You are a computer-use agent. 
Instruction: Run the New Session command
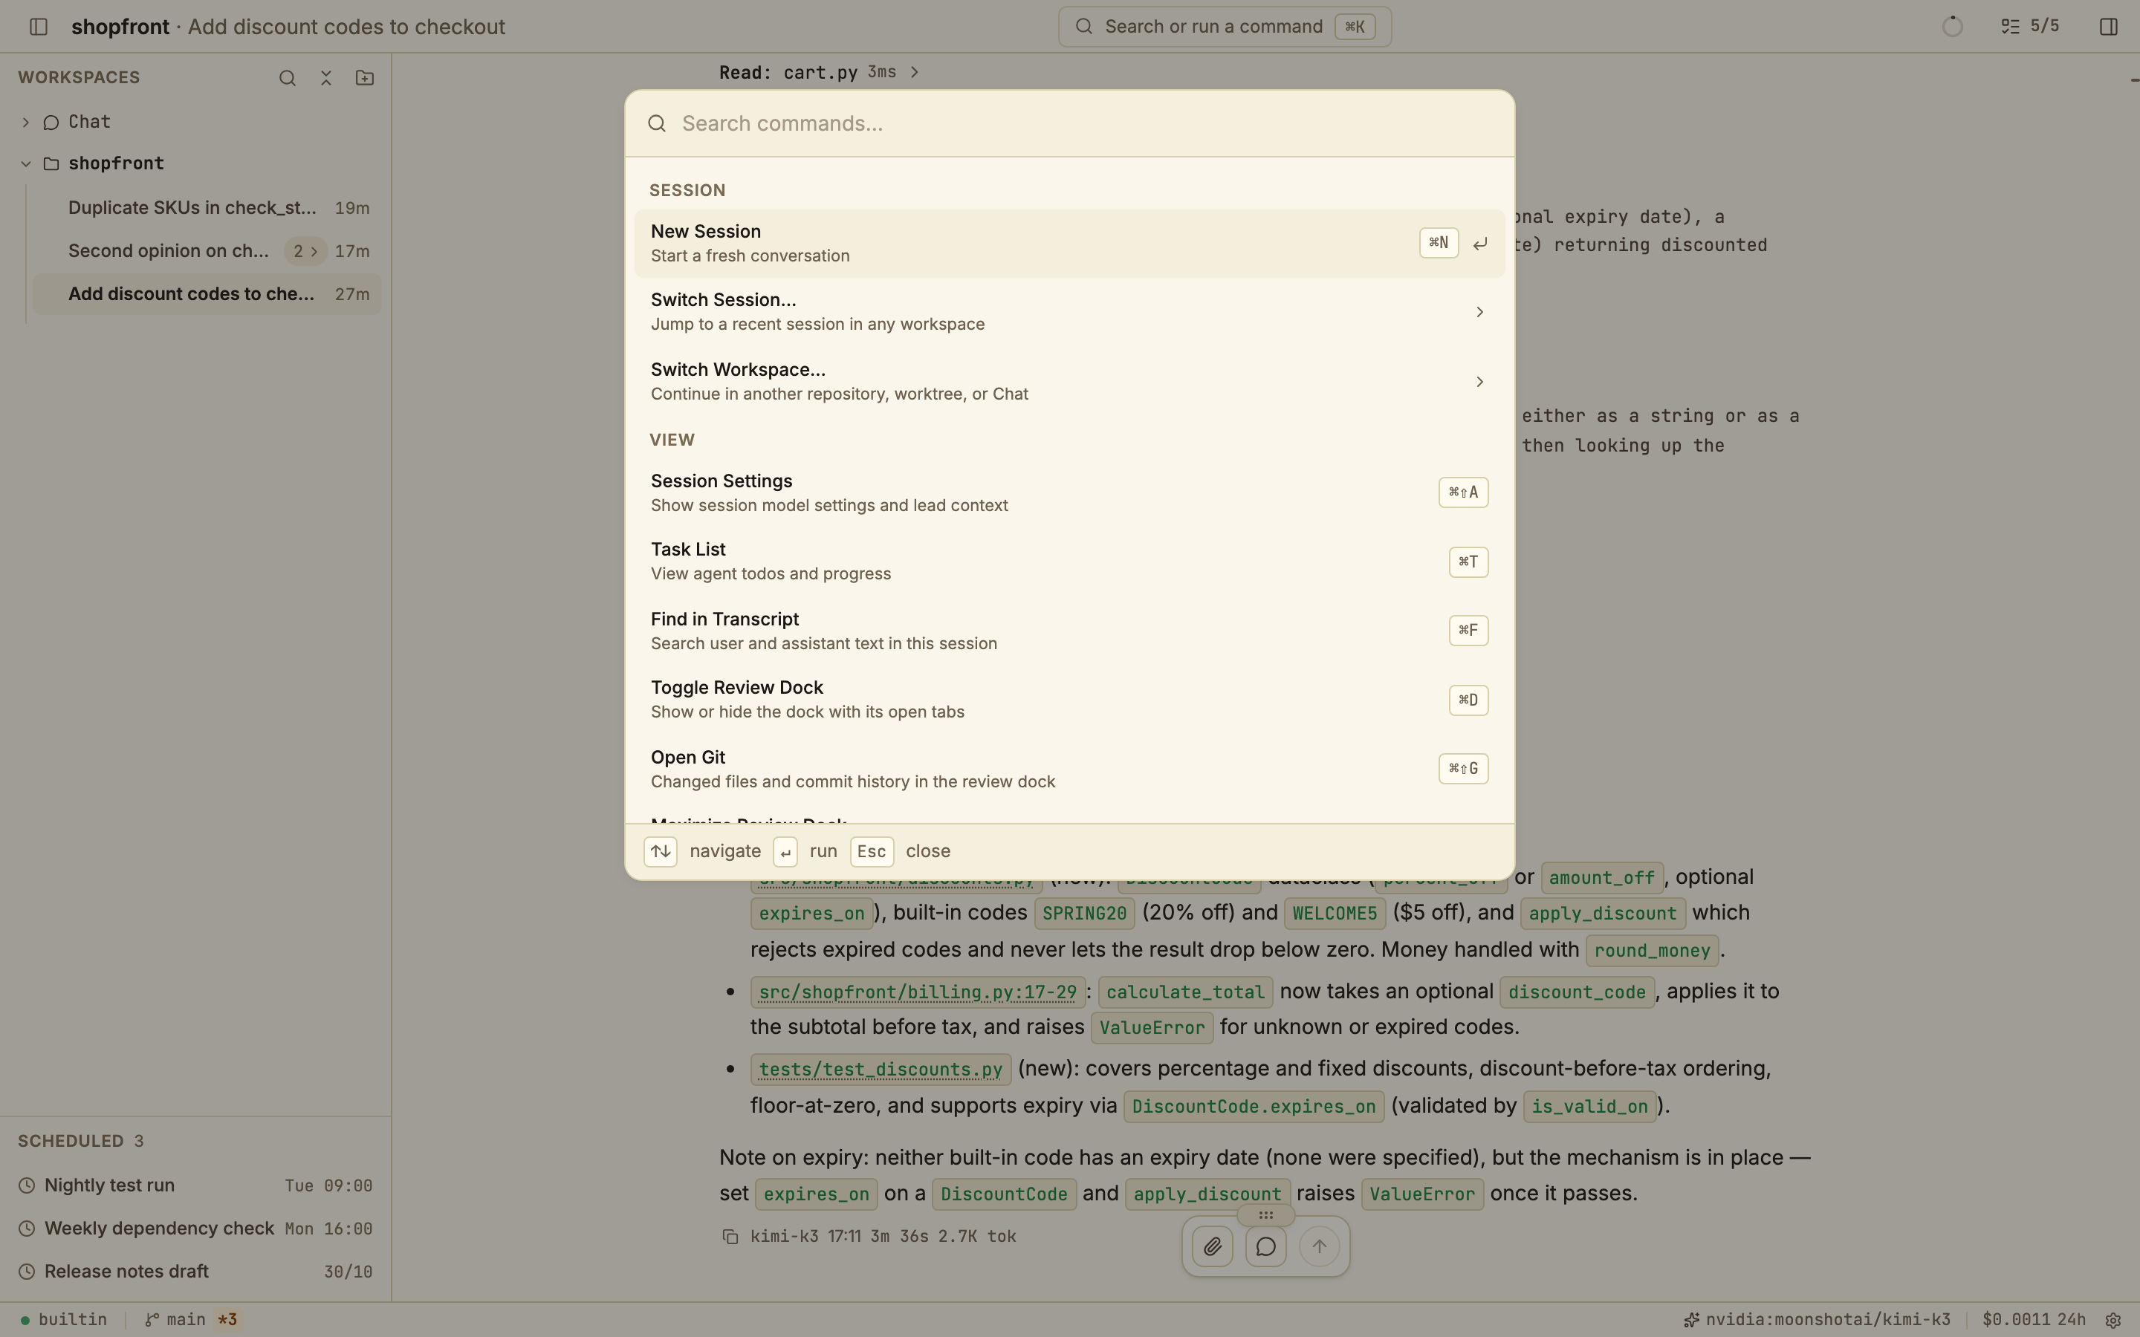point(1069,243)
